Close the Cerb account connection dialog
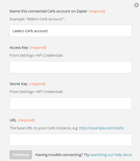This screenshot has height=161, width=140. 137,5
